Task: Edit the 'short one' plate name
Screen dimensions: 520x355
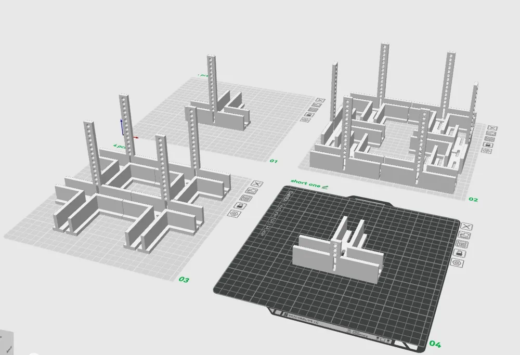Action: pos(326,187)
